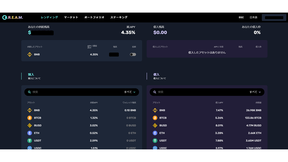288x162 pixels.
Task: Click the BNB icon in the deposit list
Action: pyautogui.click(x=30, y=110)
